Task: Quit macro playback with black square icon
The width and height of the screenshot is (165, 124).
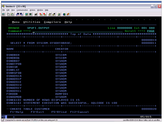Action: 54,14
